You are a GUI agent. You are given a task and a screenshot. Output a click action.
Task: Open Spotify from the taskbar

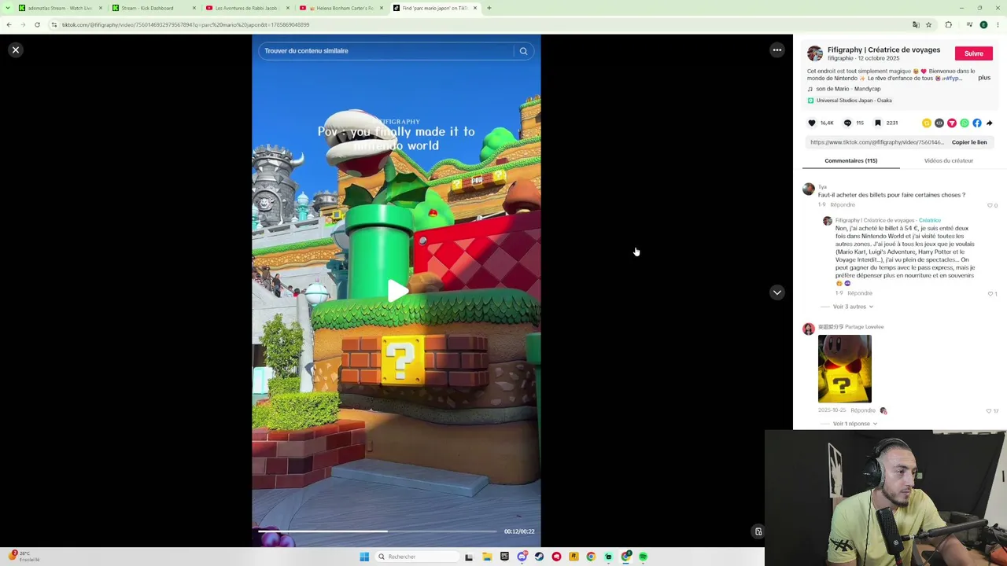643,557
